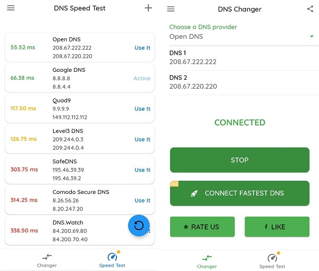
Task: Select Speed Test tab in Speed Test screen
Action: pos(112,260)
